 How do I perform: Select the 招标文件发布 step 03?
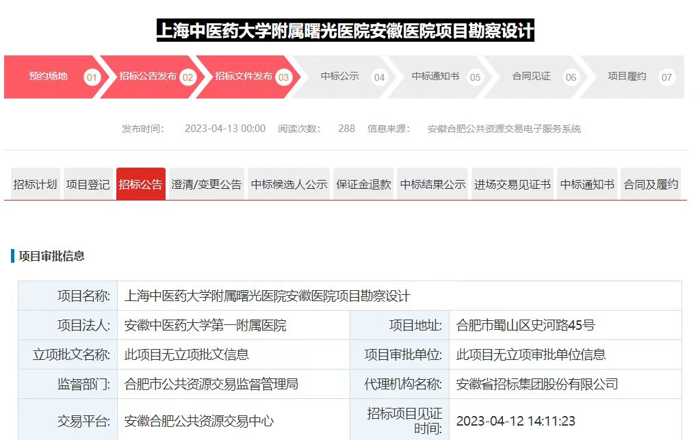[248, 77]
